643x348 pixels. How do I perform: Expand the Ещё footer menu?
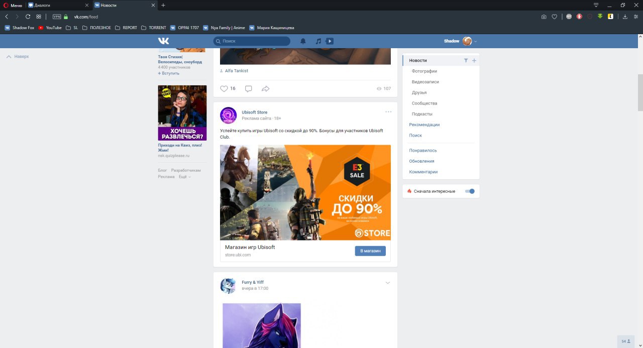[x=185, y=177]
